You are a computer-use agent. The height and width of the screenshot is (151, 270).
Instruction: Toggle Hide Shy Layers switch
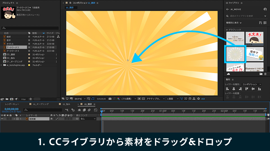79,110
